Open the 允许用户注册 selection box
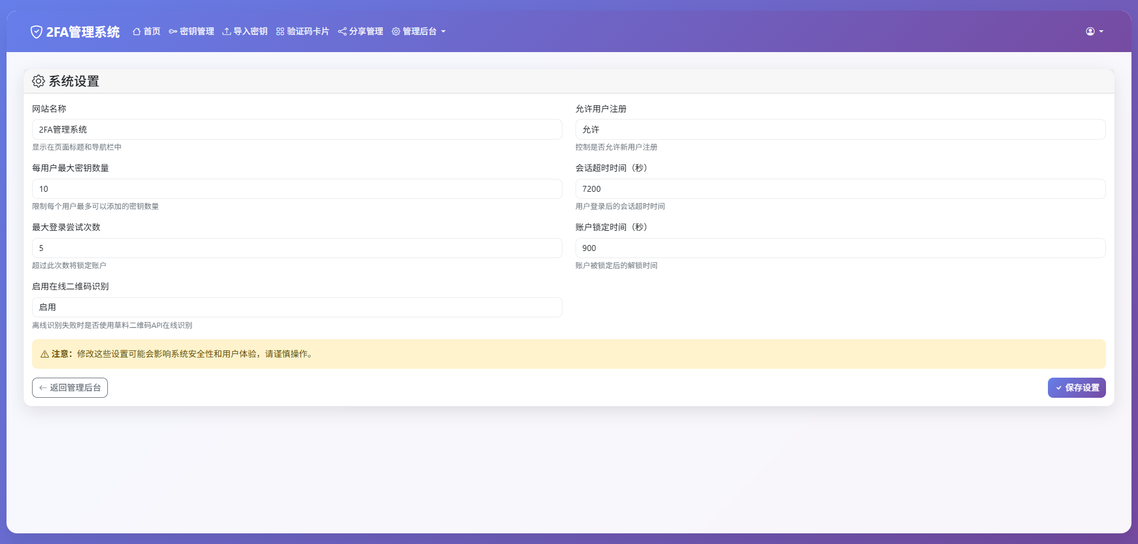The height and width of the screenshot is (544, 1138). click(x=840, y=129)
